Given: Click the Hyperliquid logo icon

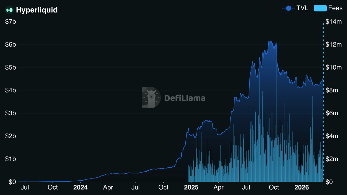Looking at the screenshot, I should (9, 10).
